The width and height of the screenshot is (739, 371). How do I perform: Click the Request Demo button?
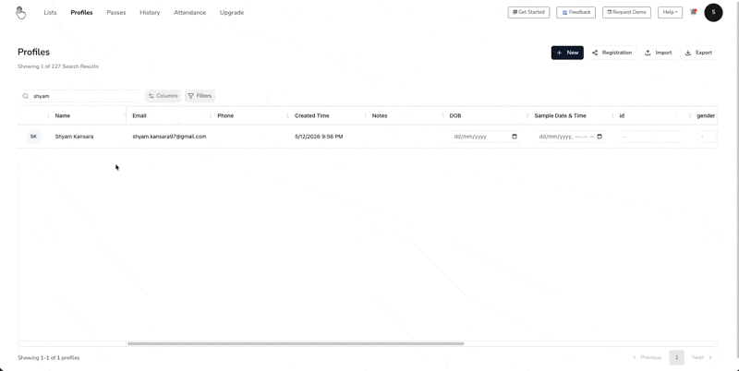coord(626,12)
